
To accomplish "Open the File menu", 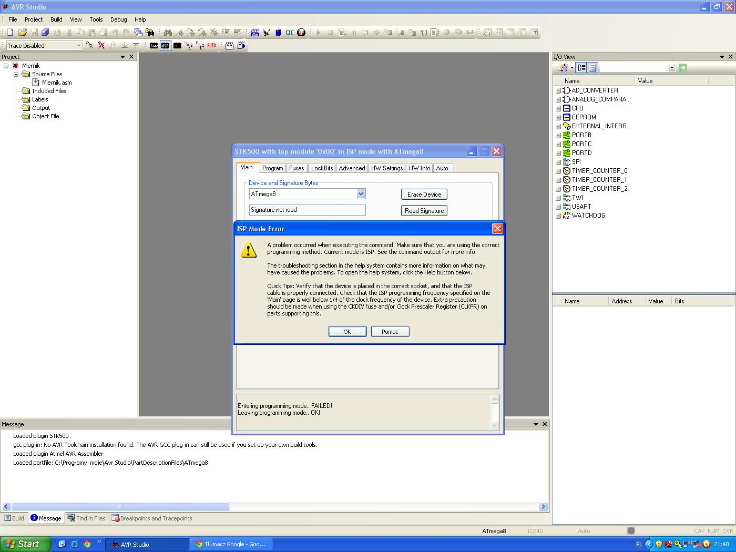I will point(13,19).
